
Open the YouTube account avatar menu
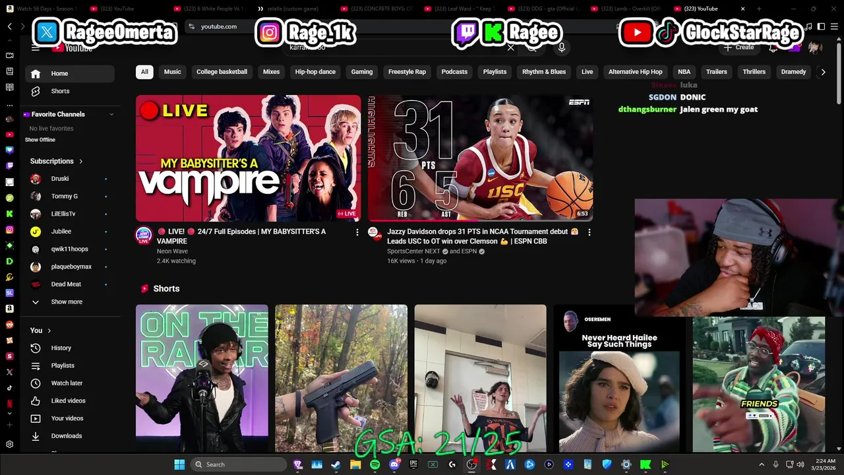coord(815,47)
